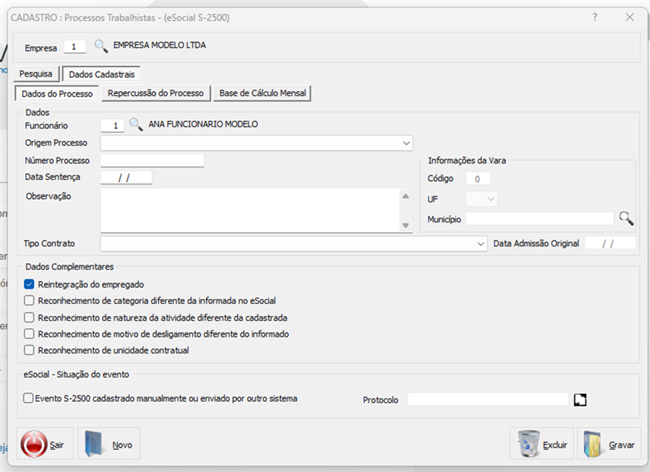Image resolution: width=650 pixels, height=472 pixels.
Task: Open the Município search magnifier
Action: 625,219
